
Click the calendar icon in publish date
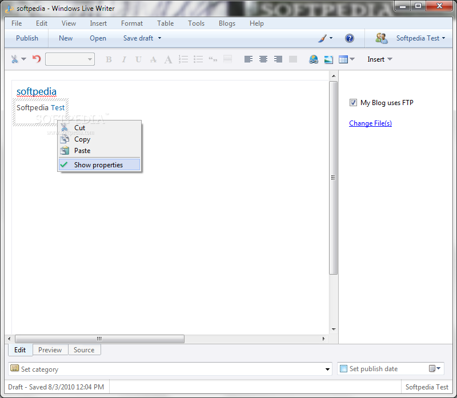point(432,368)
